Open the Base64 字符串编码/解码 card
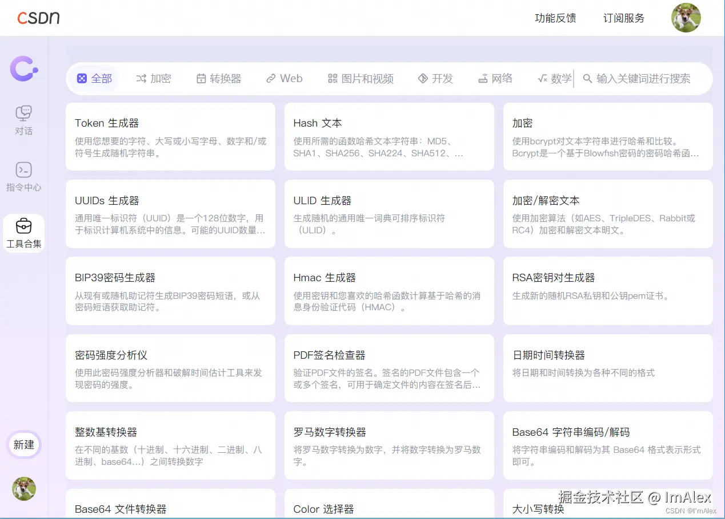Viewport: 725px width, 519px height. click(x=608, y=445)
